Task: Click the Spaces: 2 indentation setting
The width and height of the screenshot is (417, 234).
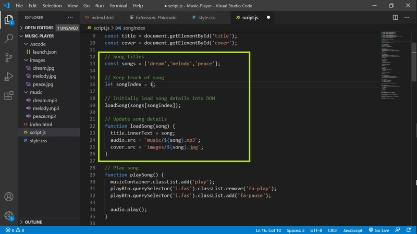Action: tap(295, 230)
